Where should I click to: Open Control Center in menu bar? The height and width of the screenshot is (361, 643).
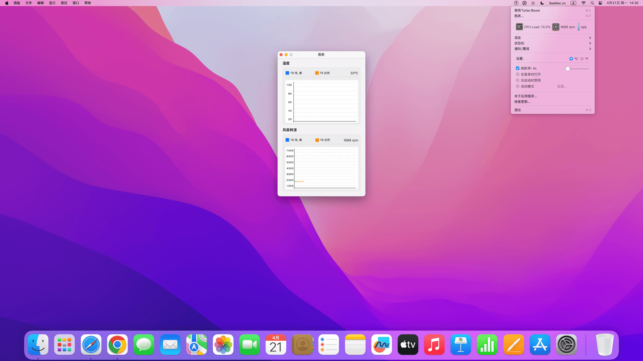point(600,3)
